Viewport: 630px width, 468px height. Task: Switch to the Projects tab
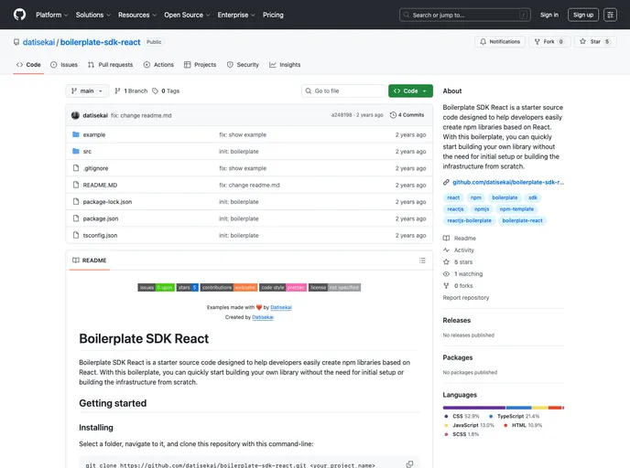click(201, 65)
